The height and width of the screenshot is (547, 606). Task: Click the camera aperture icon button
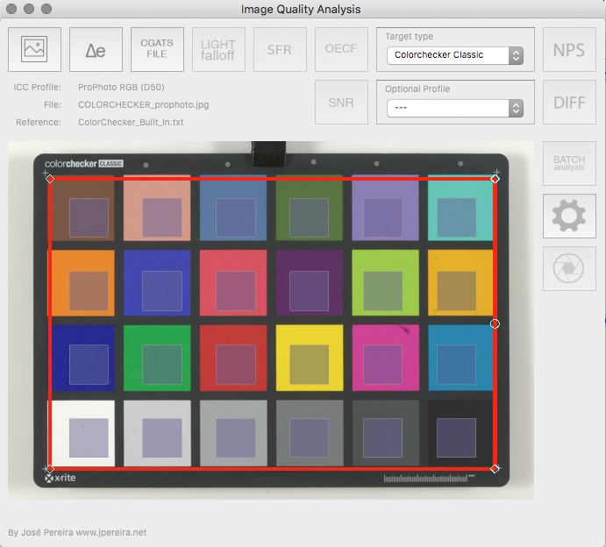pos(569,268)
